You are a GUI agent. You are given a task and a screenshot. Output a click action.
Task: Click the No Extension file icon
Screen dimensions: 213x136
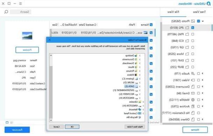click(x=193, y=113)
